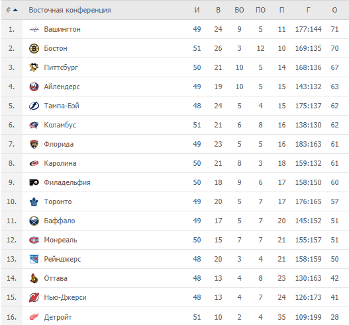Open the Каролина team link

click(x=60, y=163)
